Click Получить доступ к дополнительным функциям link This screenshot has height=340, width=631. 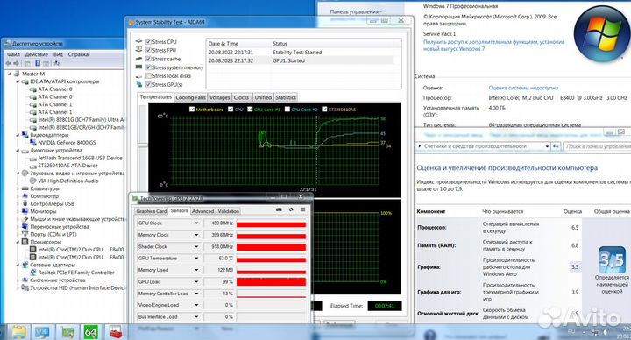(x=493, y=45)
